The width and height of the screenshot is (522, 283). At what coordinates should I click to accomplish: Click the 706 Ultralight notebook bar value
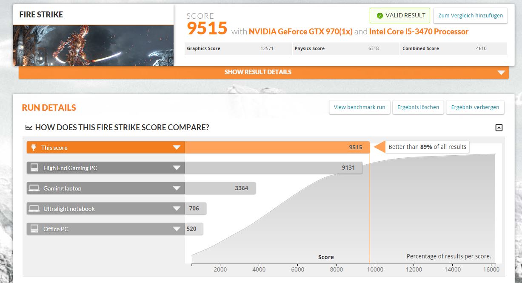tap(194, 209)
